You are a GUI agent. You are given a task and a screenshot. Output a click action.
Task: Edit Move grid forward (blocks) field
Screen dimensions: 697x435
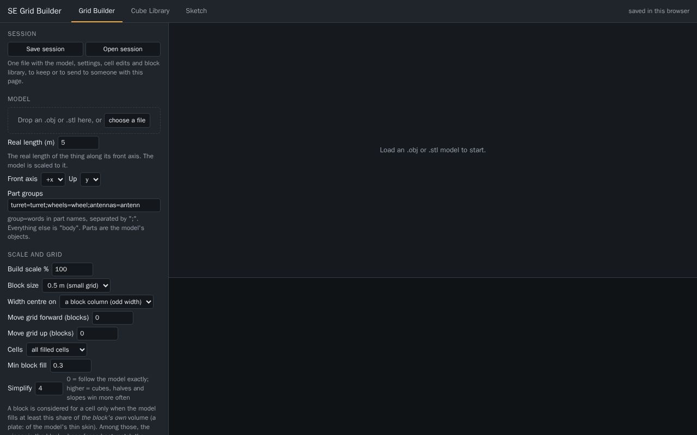tap(113, 318)
